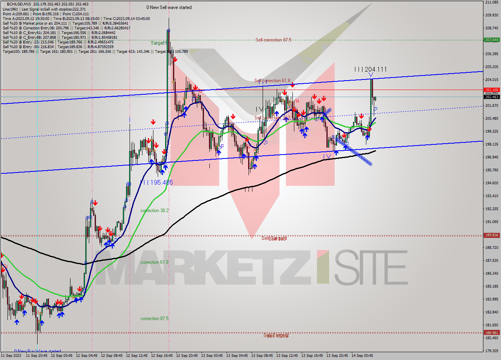Click the 192.255 price axis label
Viewport: 501px width, 360px height.
pyautogui.click(x=492, y=209)
